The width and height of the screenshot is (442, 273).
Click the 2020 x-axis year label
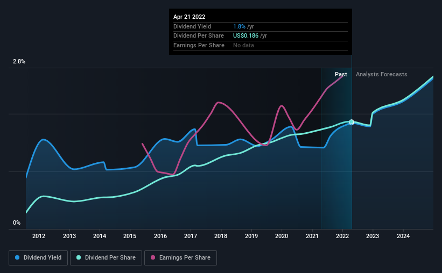(282, 236)
